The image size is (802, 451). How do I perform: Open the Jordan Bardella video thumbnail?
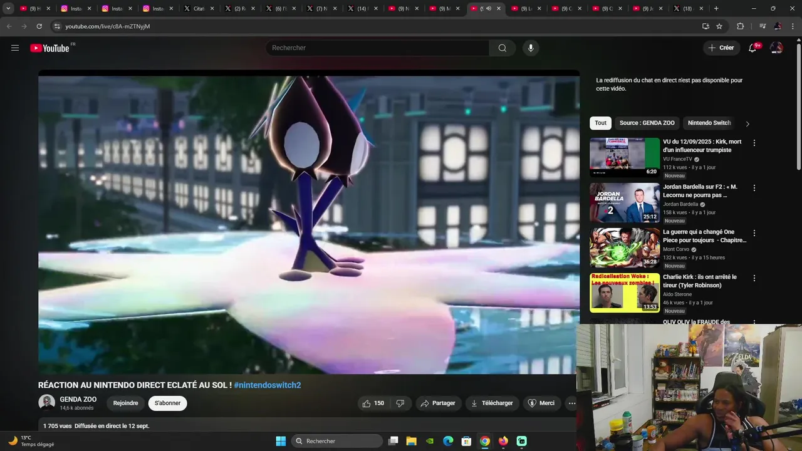[625, 202]
